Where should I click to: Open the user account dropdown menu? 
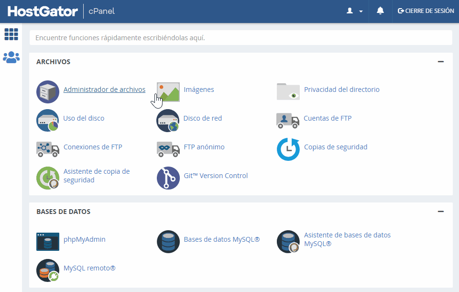point(355,11)
